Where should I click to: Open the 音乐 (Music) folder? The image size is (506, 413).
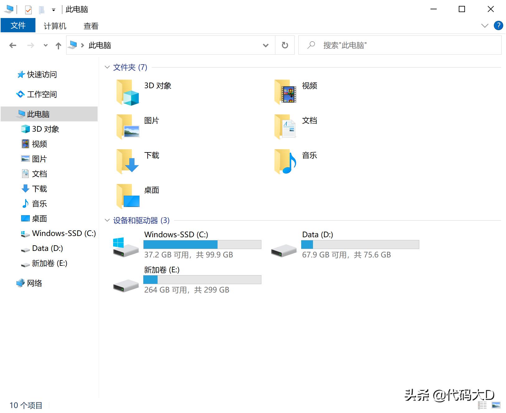coord(309,156)
